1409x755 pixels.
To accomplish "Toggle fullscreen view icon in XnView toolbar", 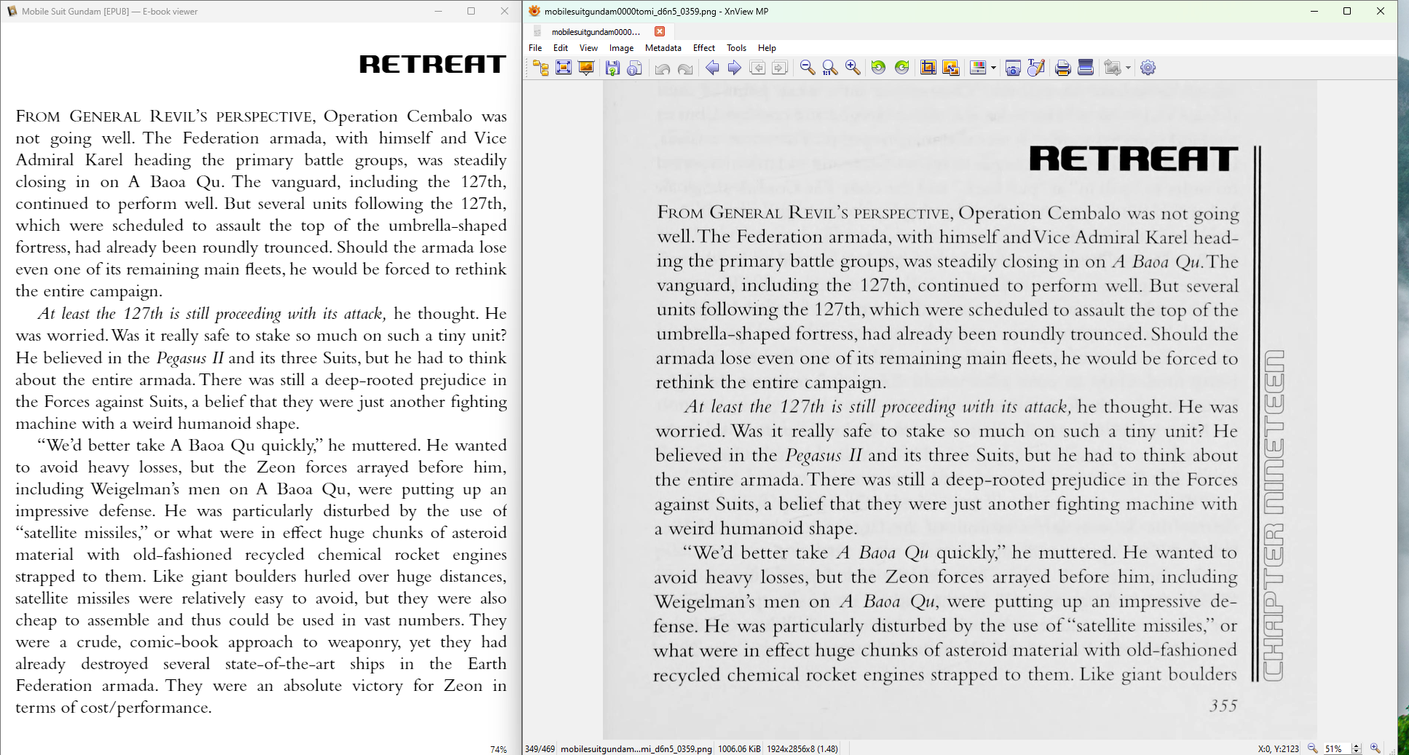I will click(x=564, y=68).
